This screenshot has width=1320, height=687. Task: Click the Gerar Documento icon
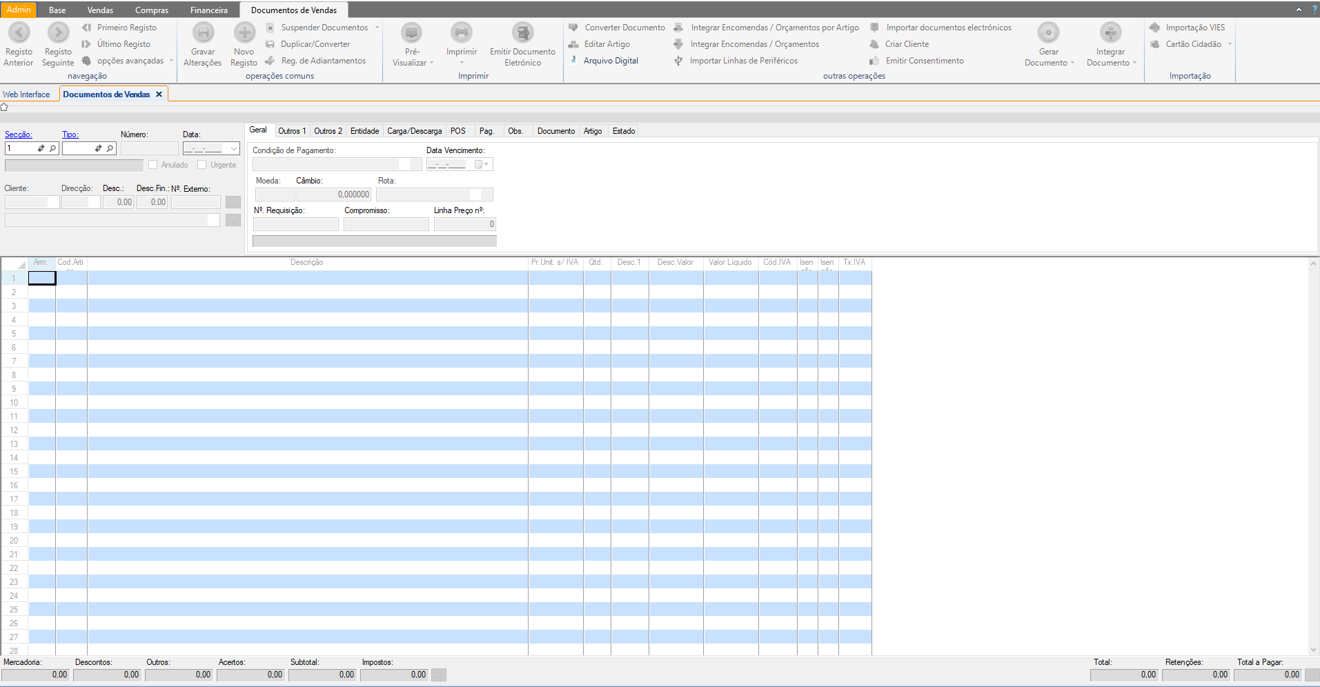[x=1048, y=33]
